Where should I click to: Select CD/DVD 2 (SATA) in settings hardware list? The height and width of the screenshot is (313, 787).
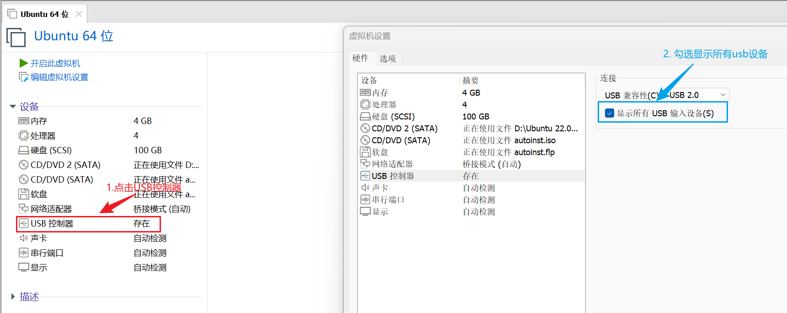471,128
